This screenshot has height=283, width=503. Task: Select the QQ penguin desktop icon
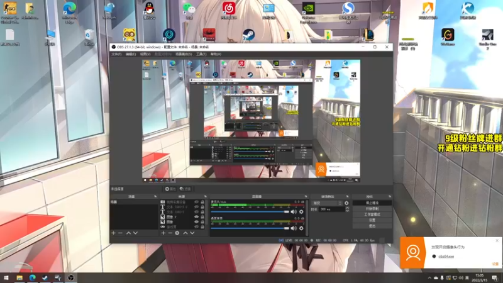coord(149,11)
